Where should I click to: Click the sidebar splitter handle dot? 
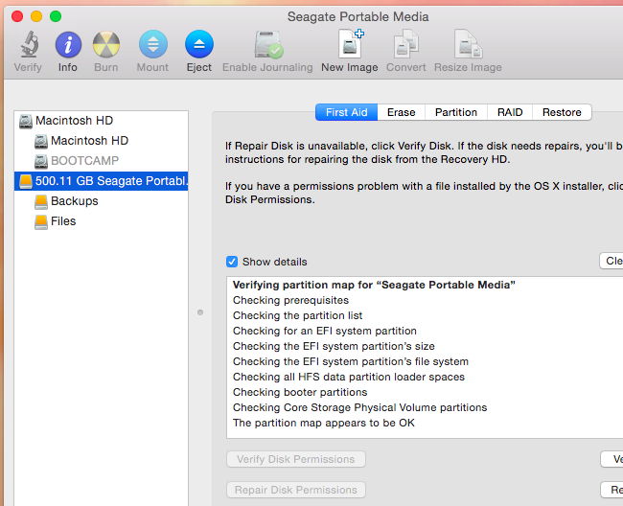coord(200,312)
